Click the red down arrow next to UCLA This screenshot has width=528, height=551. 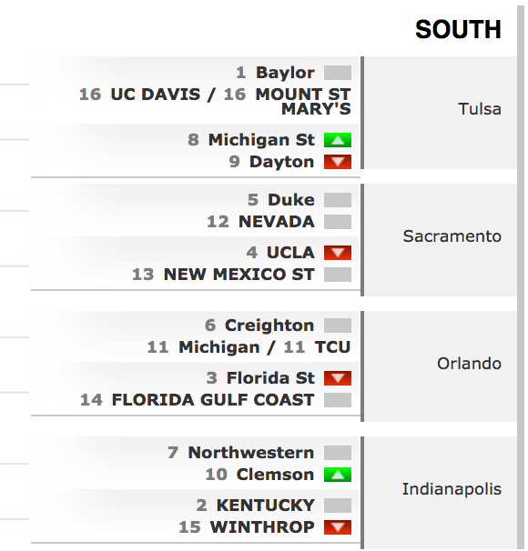[x=338, y=253]
